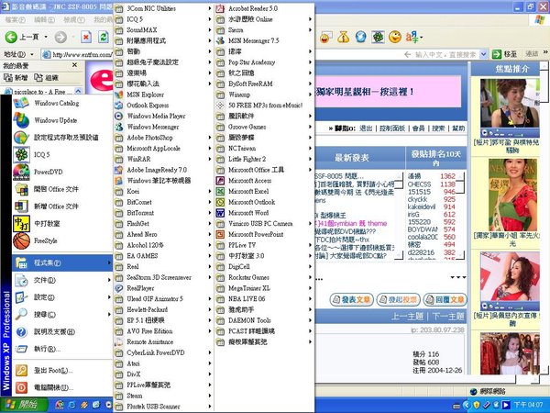Open the Steam menu entry

(x=164, y=396)
